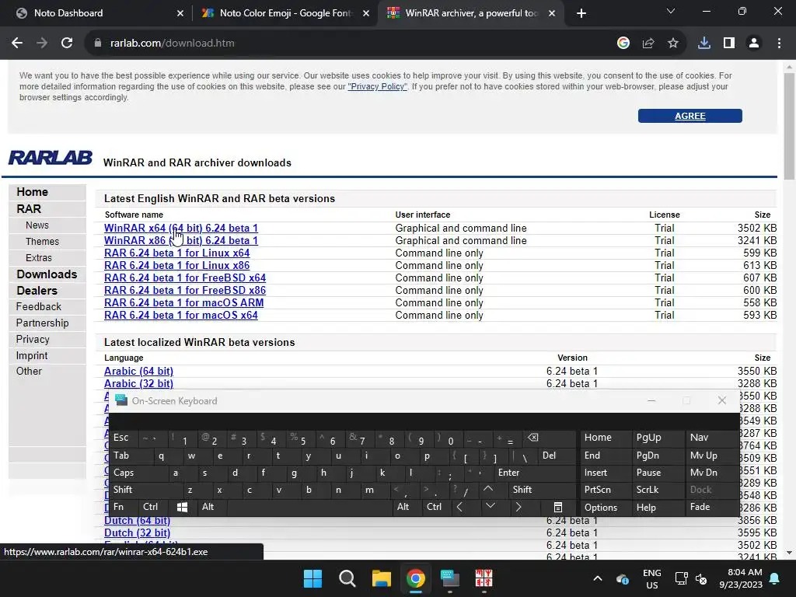Open Downloads in site sidebar
The height and width of the screenshot is (597, 796).
point(47,274)
